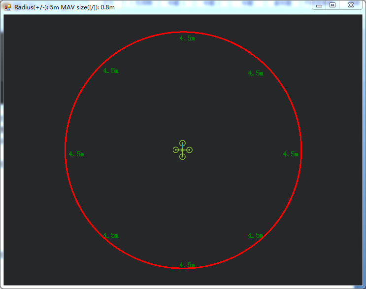
Task: Select the quadcopter's left rotor circle
Action: pos(176,150)
